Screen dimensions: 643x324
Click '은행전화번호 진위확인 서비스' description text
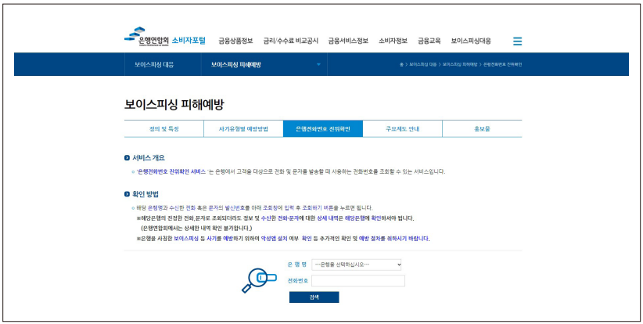(171, 172)
